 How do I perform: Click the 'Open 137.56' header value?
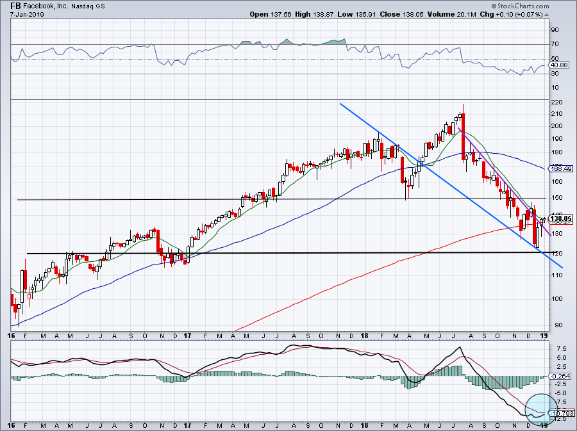coord(271,14)
